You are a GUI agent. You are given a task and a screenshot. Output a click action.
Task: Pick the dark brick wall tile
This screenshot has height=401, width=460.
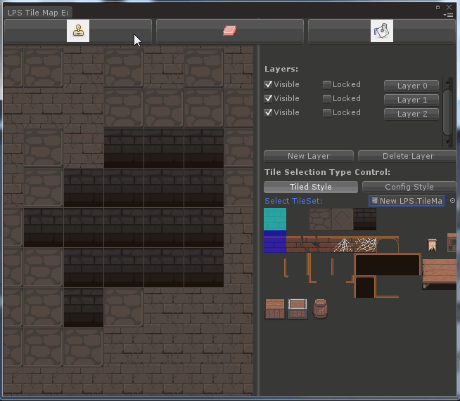pos(364,219)
